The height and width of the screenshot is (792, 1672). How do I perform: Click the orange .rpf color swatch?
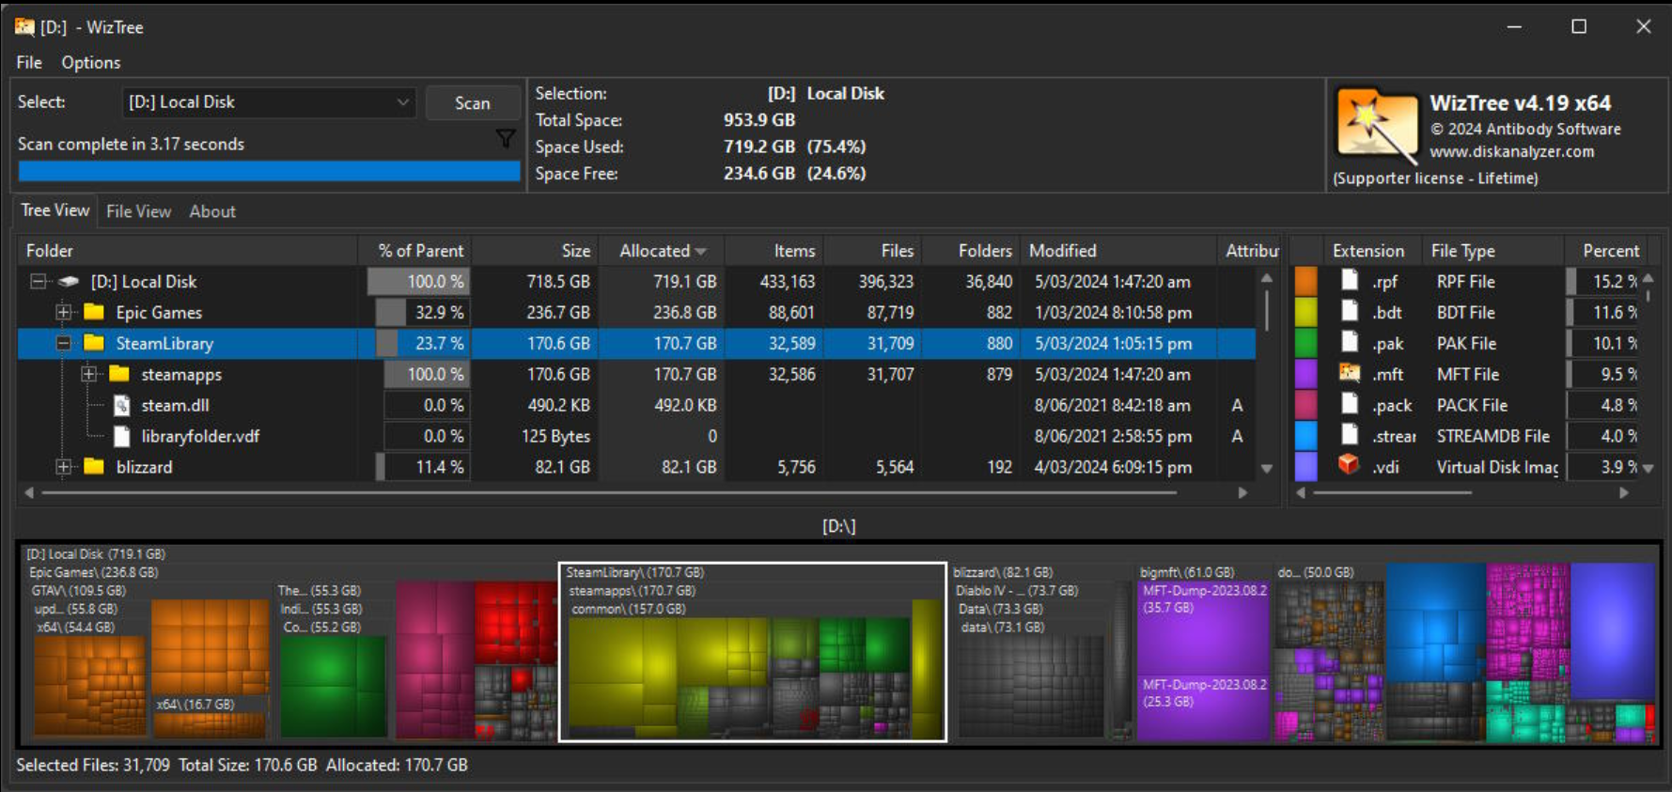[1306, 281]
